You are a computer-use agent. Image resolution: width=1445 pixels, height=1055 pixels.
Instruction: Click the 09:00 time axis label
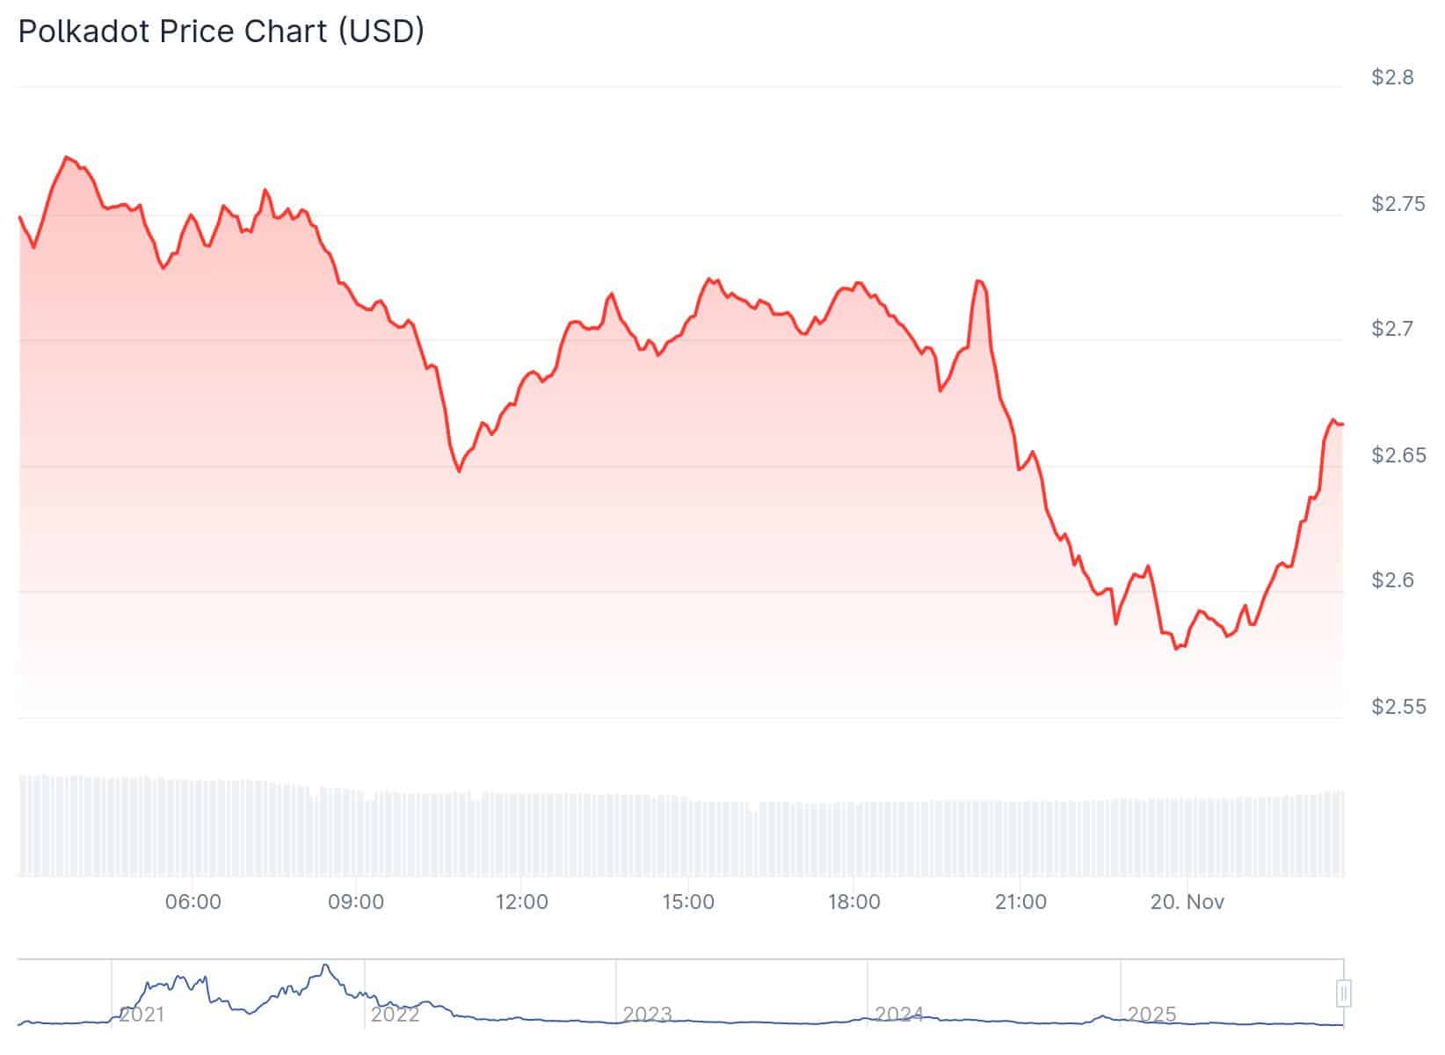click(355, 902)
